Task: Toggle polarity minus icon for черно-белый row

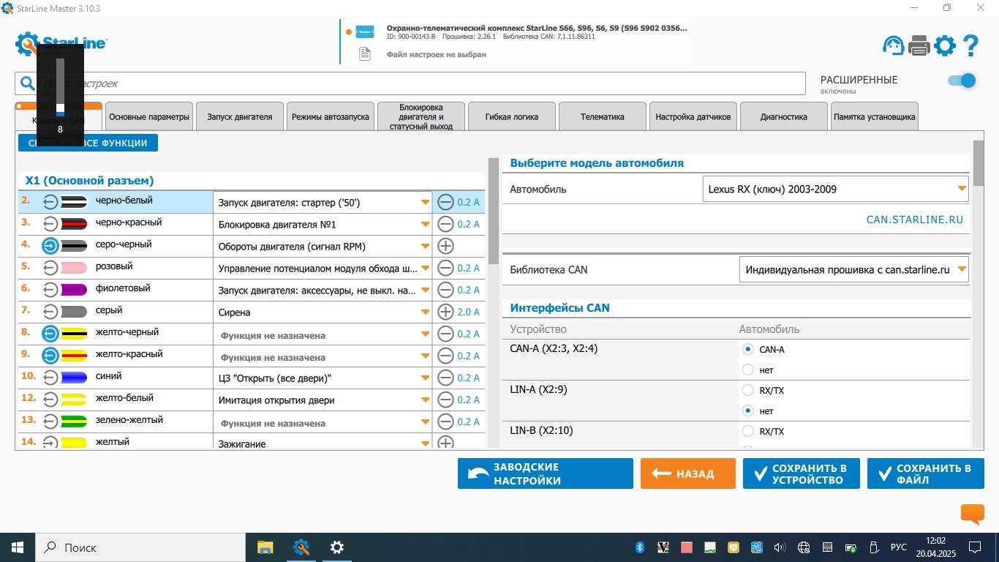Action: 445,202
